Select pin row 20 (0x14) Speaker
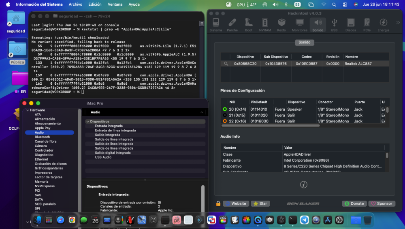 303,109
